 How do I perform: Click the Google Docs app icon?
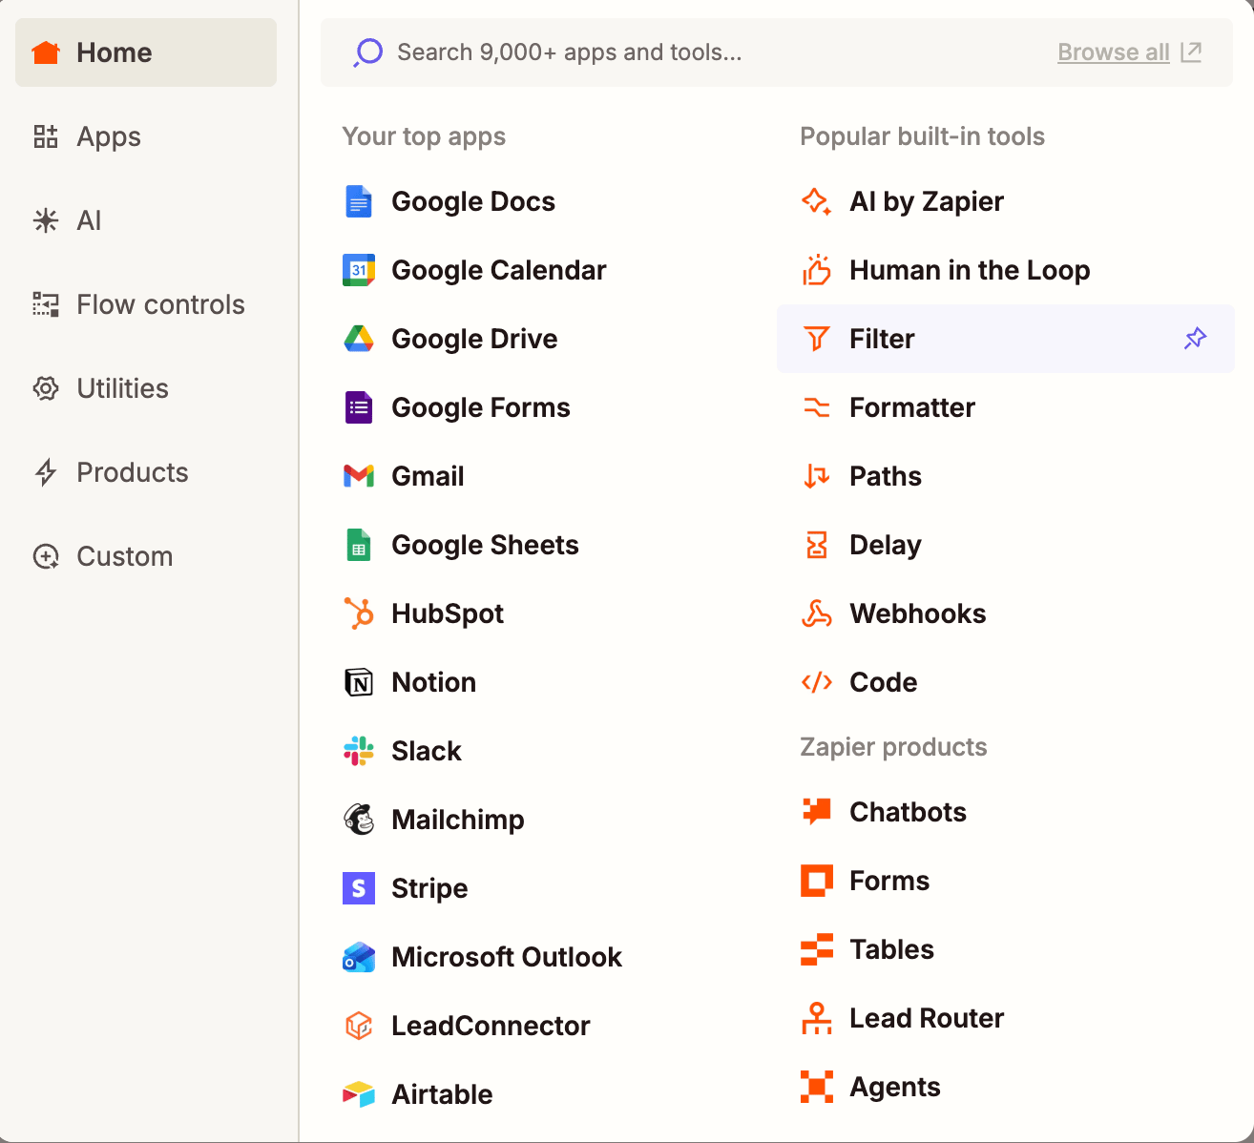click(359, 201)
